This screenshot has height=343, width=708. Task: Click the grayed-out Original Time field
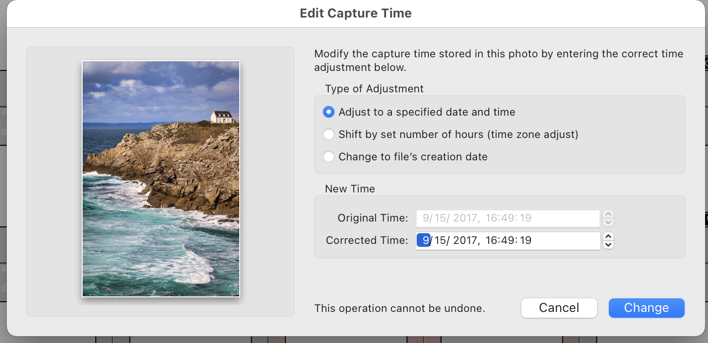pyautogui.click(x=508, y=218)
